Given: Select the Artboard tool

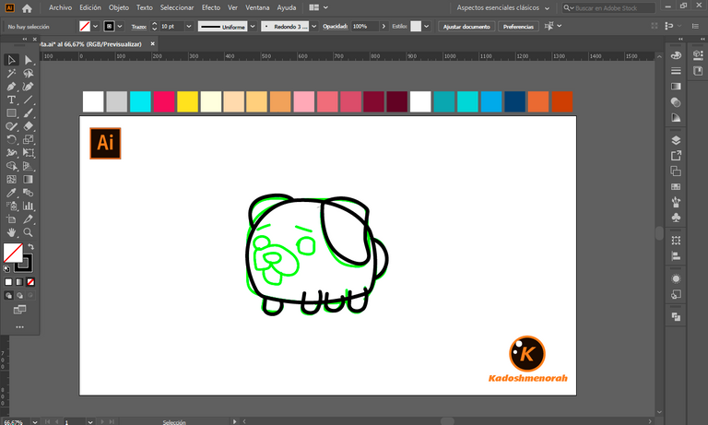Looking at the screenshot, I should click(x=11, y=219).
